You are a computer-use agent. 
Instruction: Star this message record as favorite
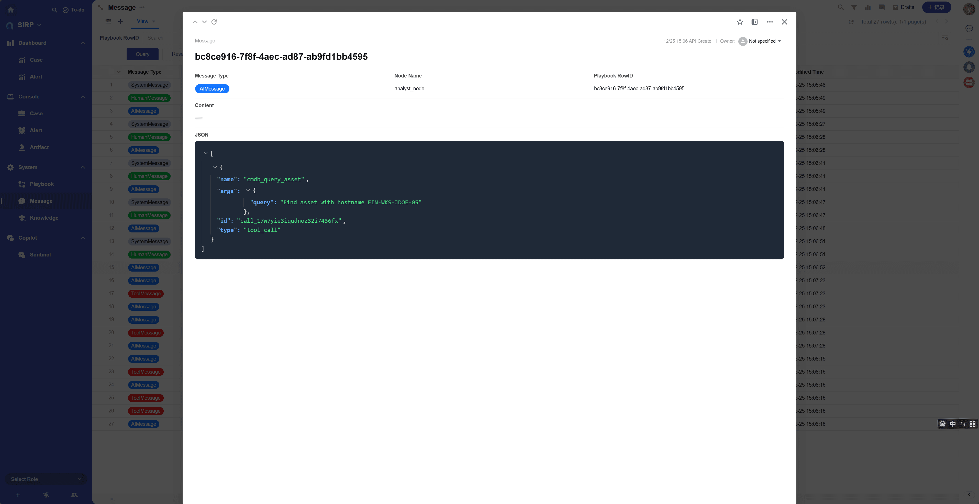point(740,22)
